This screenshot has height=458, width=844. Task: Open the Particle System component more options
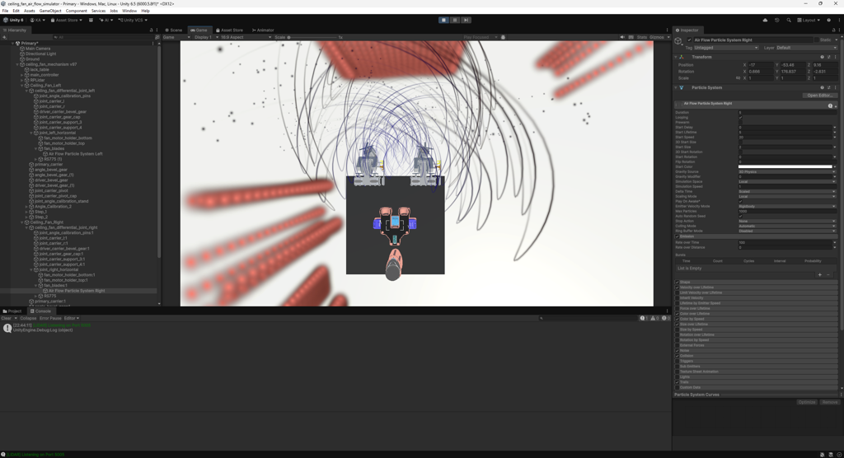tap(835, 87)
